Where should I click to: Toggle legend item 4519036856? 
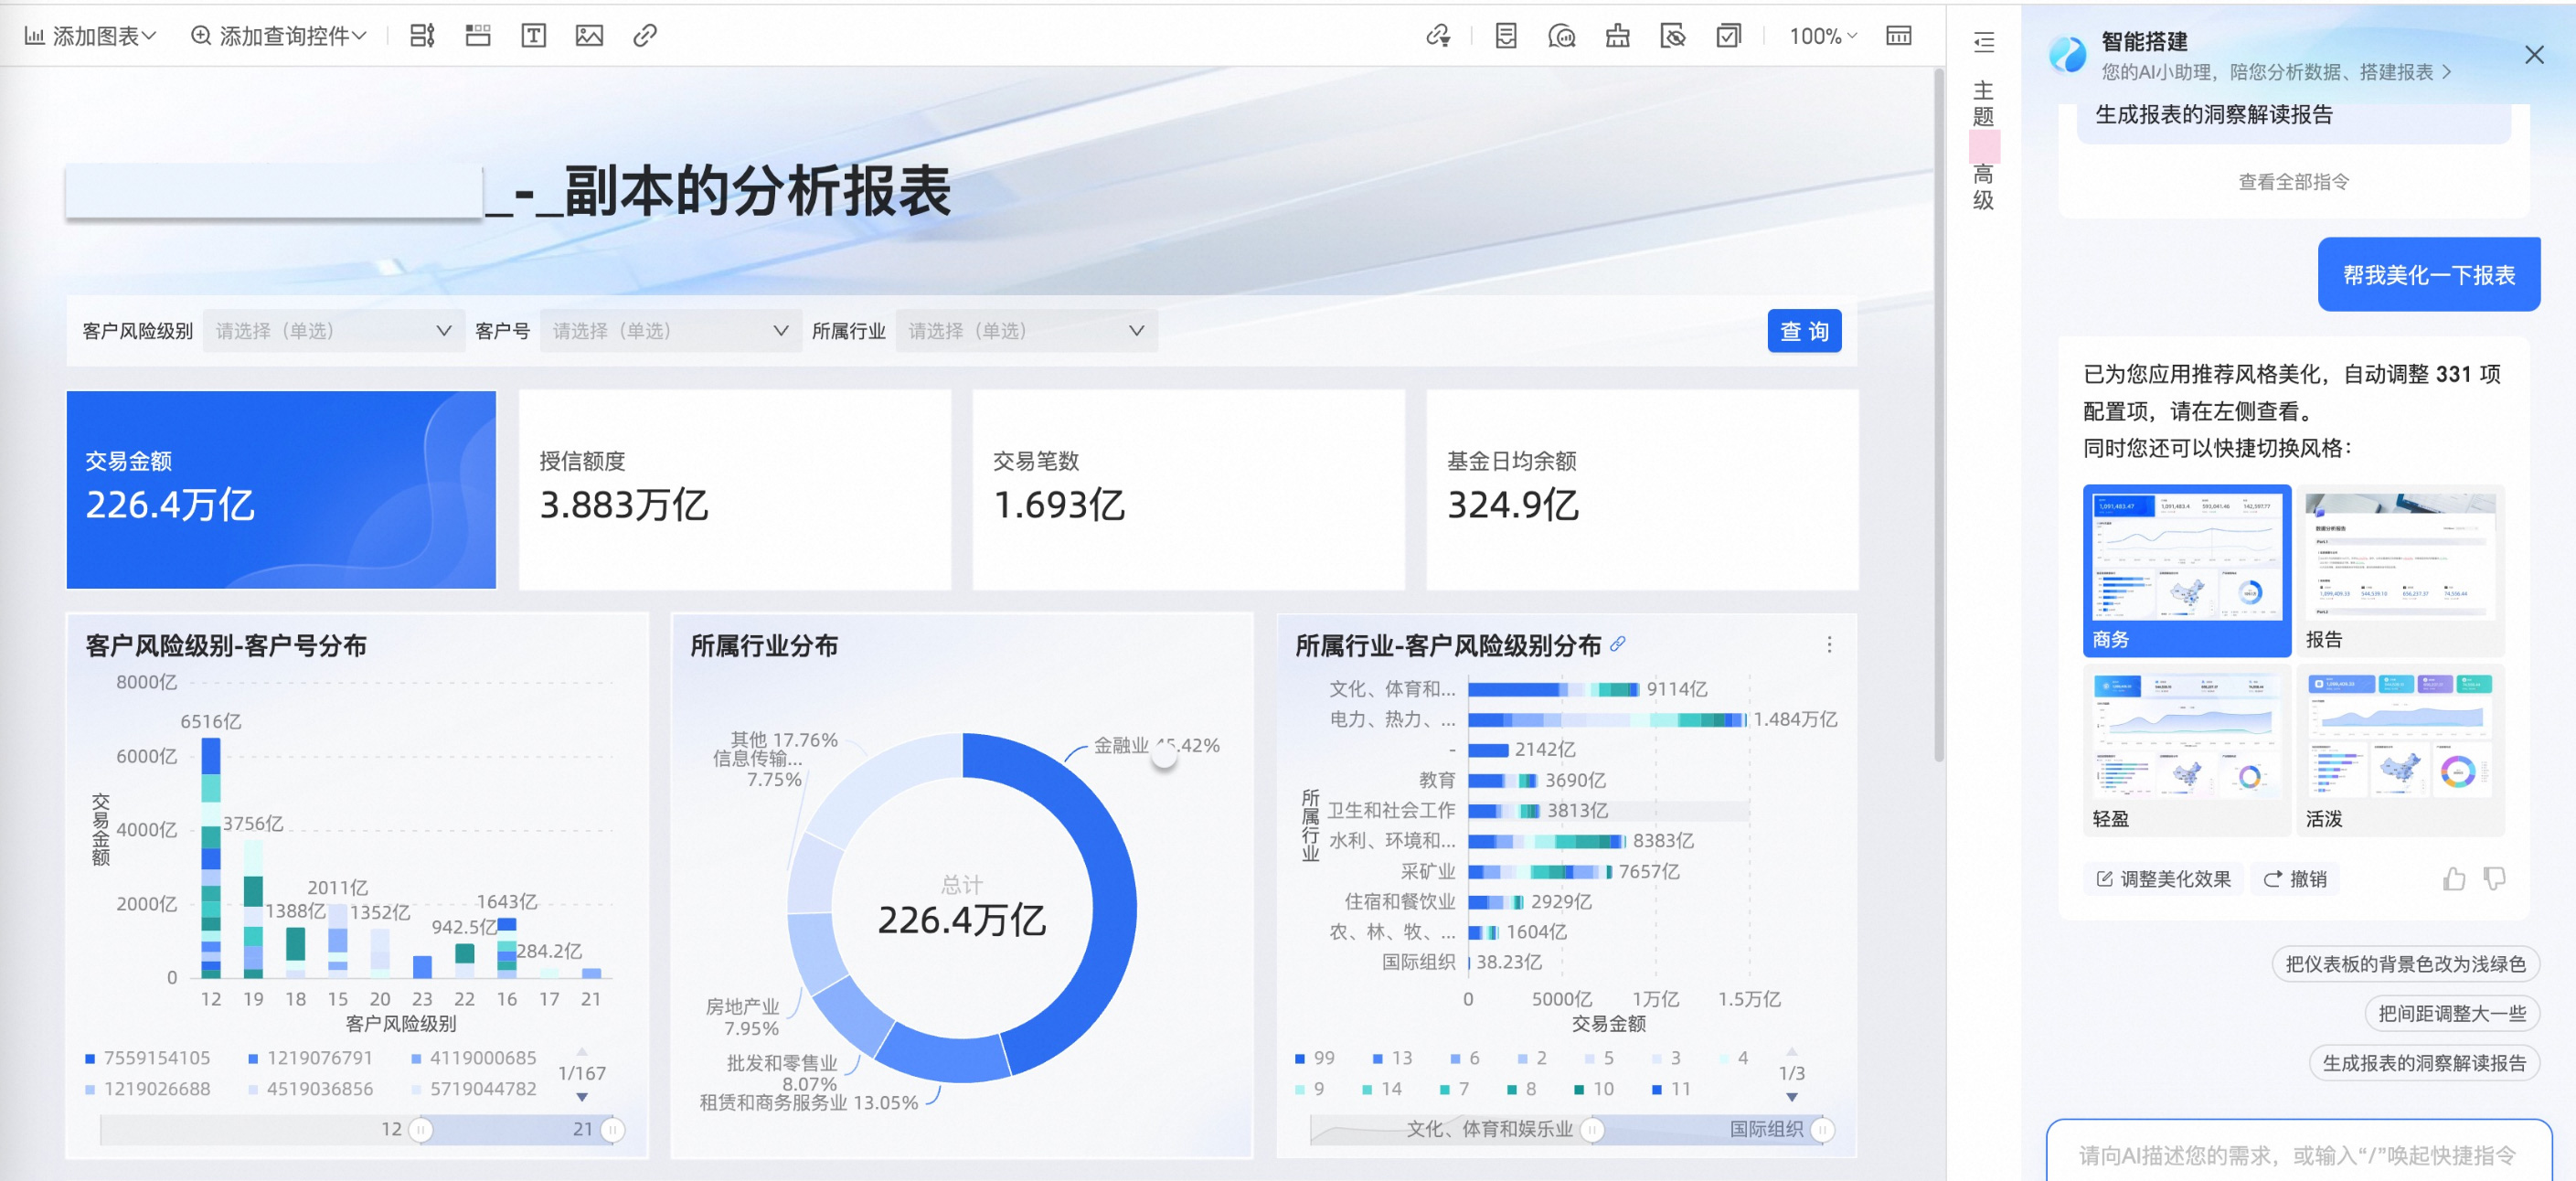(x=310, y=1089)
